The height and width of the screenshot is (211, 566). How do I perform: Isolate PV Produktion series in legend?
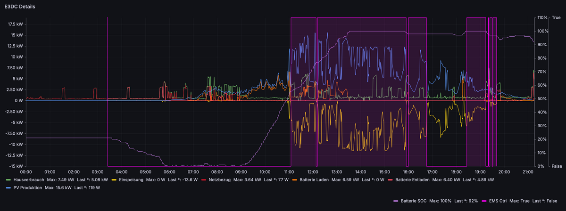click(x=29, y=188)
